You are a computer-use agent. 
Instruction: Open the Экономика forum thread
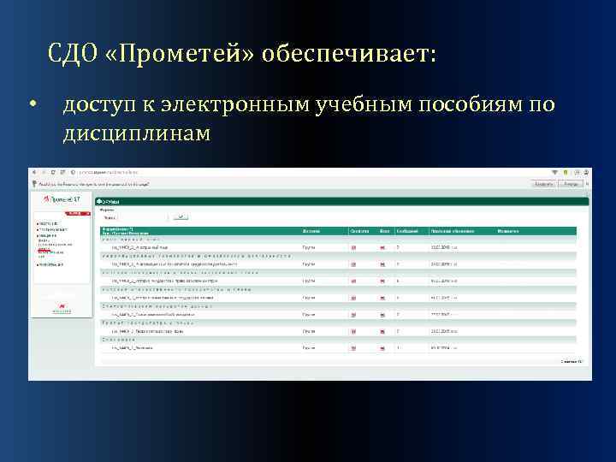(133, 348)
